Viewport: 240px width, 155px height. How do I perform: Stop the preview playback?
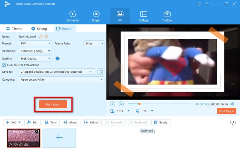tap(121, 104)
